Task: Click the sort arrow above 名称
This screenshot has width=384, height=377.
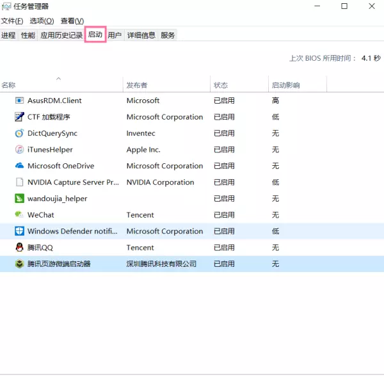Action: tap(58, 79)
